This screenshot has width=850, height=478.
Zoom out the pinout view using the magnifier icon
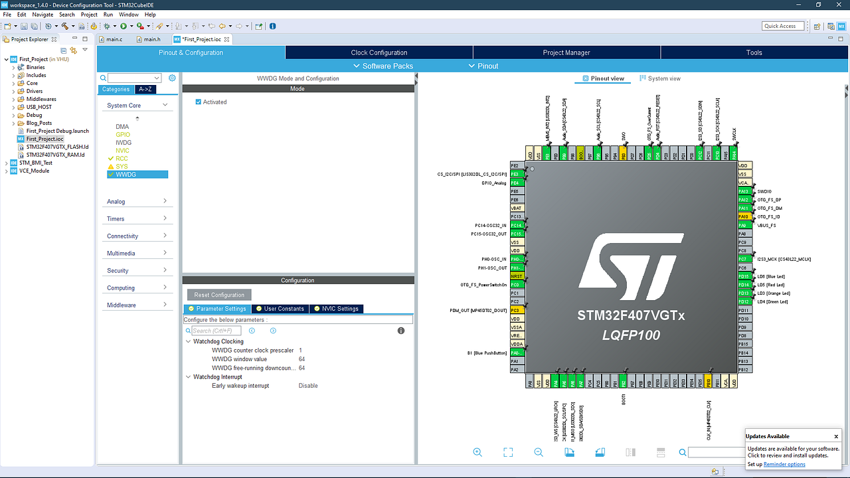538,452
